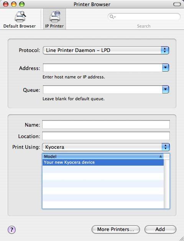Open the Default Browser printer icon
Viewport: 184px width, 241px height.
20,16
